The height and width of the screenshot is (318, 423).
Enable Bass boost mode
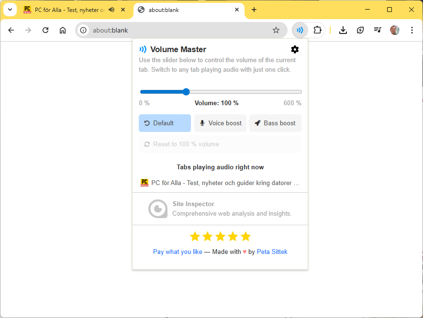275,123
